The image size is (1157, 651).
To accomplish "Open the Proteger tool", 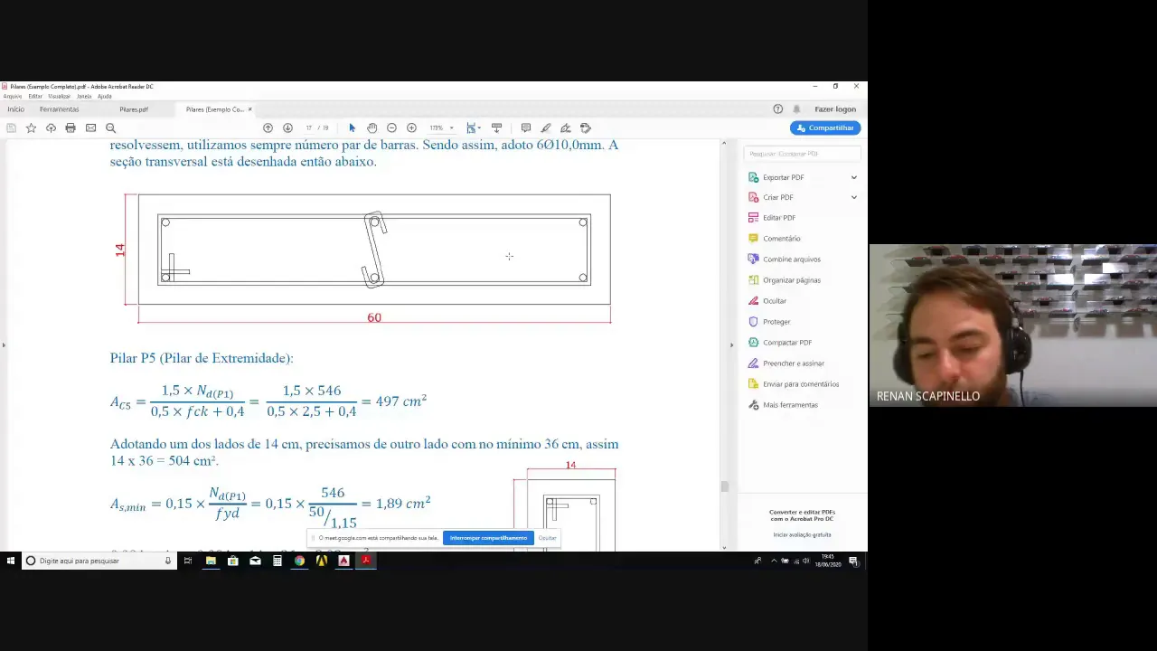I will tap(776, 322).
